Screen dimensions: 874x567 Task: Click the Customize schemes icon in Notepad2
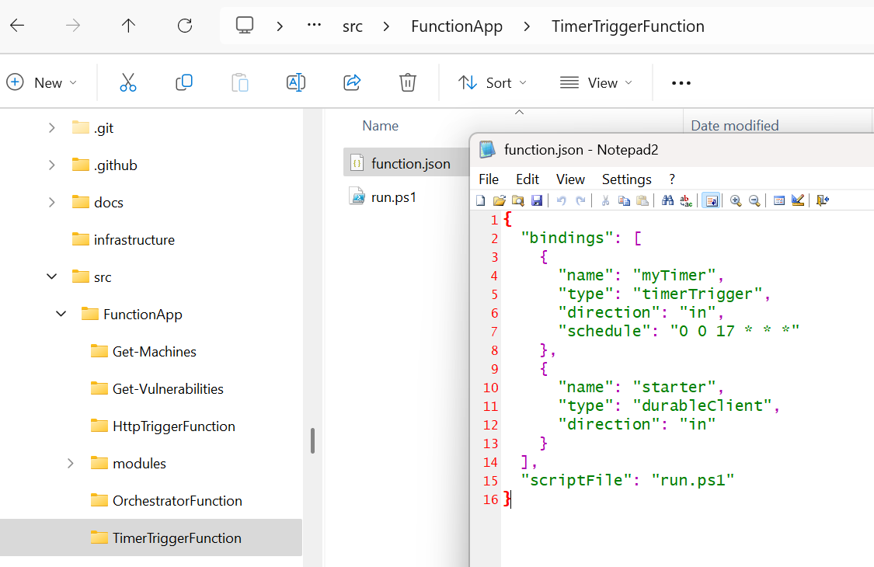click(x=798, y=200)
